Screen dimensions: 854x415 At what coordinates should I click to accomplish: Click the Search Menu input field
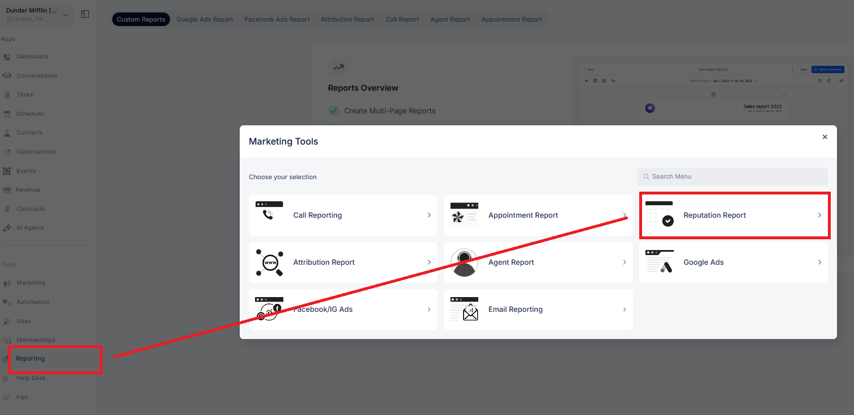[732, 176]
